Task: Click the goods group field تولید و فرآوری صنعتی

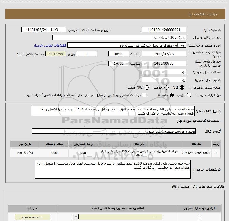Action: point(114,131)
